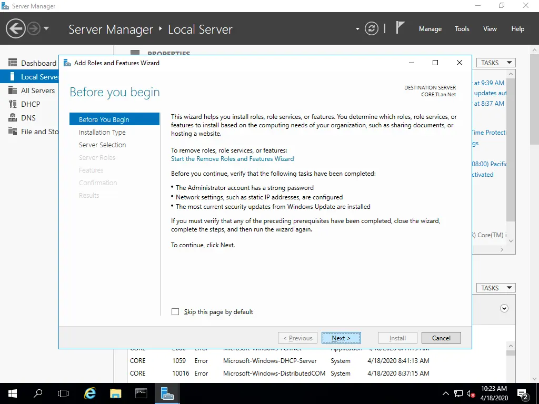Click the Server Manager taskbar icon
Viewport: 539px width, 404px height.
tap(167, 393)
